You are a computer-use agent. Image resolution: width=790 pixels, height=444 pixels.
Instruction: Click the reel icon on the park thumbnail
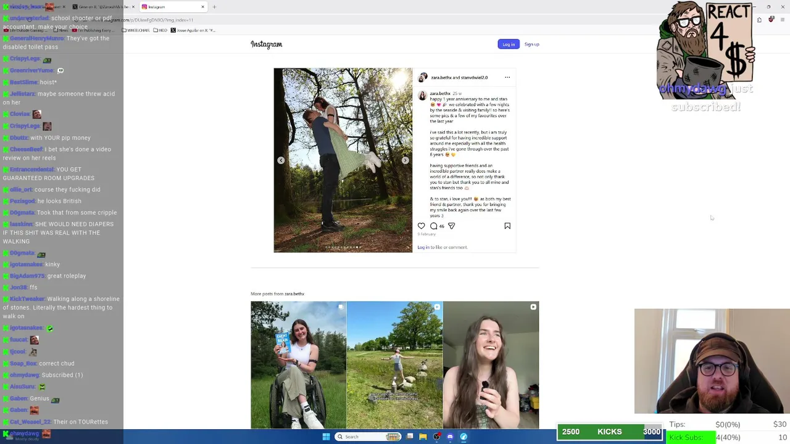point(437,306)
